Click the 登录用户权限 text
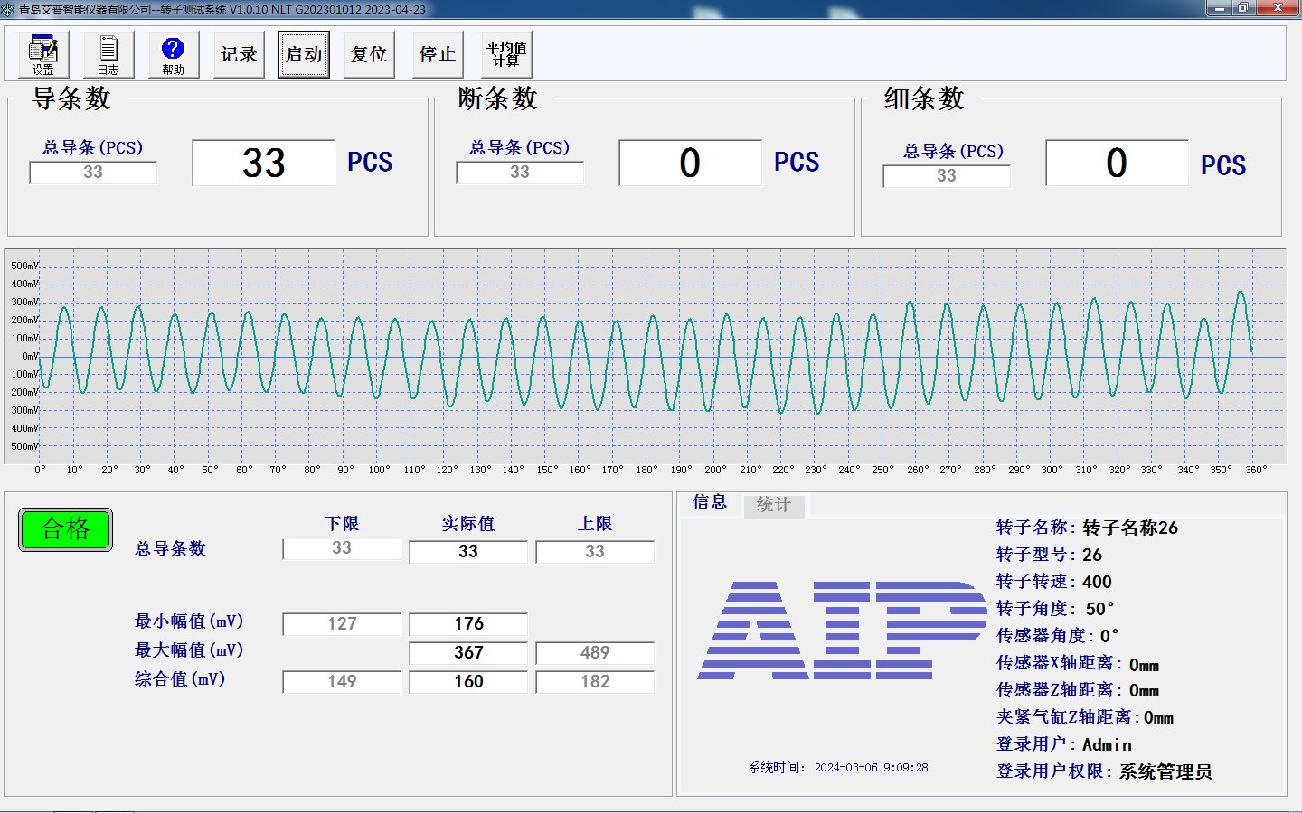The height and width of the screenshot is (813, 1302). click(x=1104, y=772)
